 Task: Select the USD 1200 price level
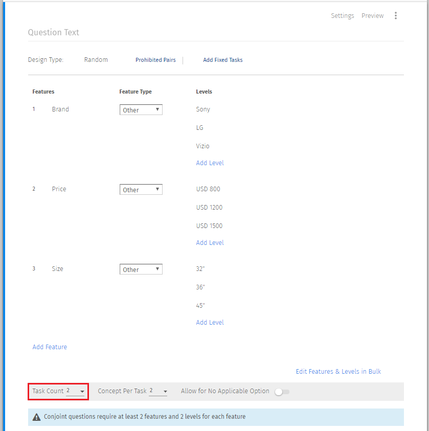[x=209, y=208]
